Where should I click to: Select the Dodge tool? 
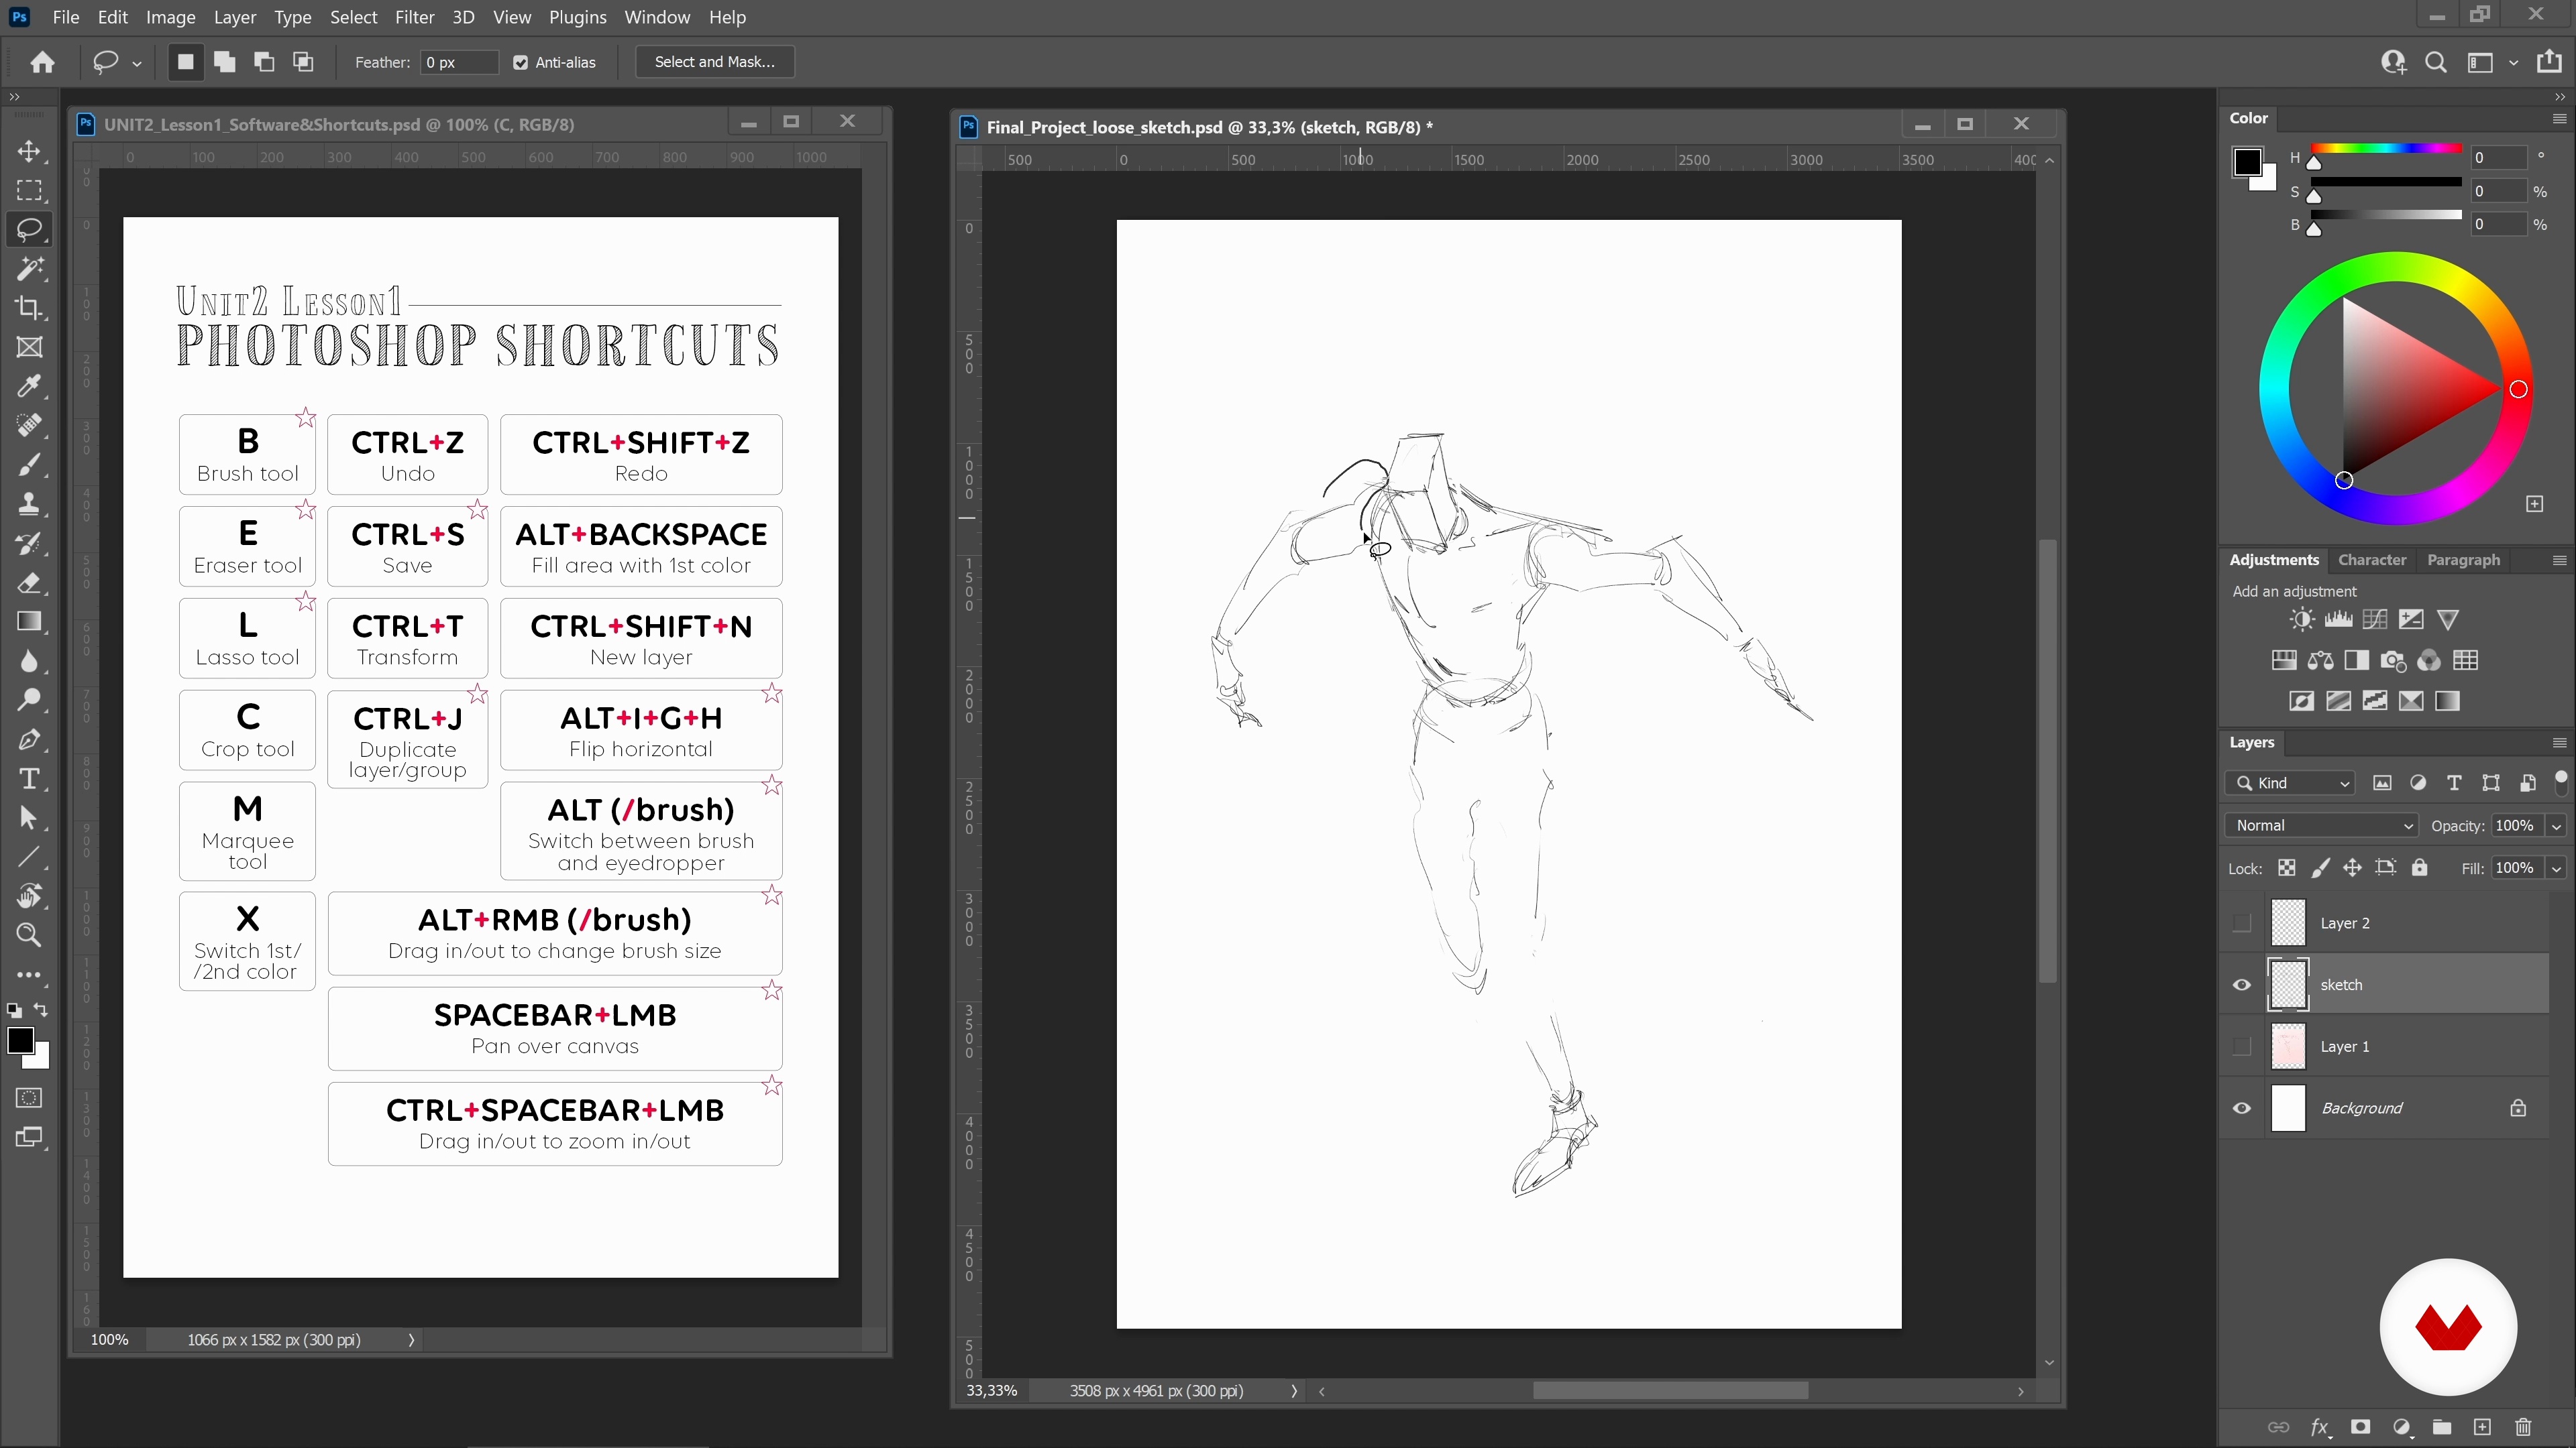coord(29,699)
